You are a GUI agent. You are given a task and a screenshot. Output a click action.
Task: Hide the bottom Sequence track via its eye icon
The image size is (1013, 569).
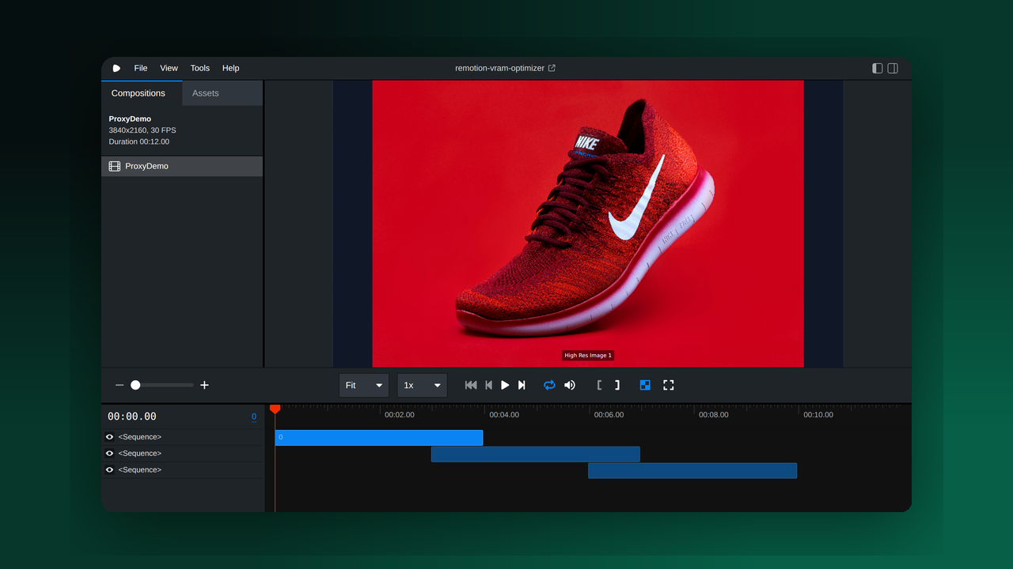pos(110,469)
